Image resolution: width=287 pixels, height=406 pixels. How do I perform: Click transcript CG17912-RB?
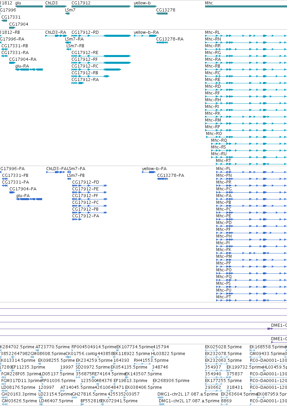85,73
